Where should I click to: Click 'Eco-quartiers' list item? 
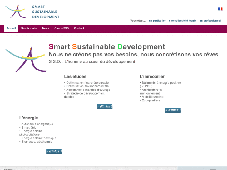point(150,100)
